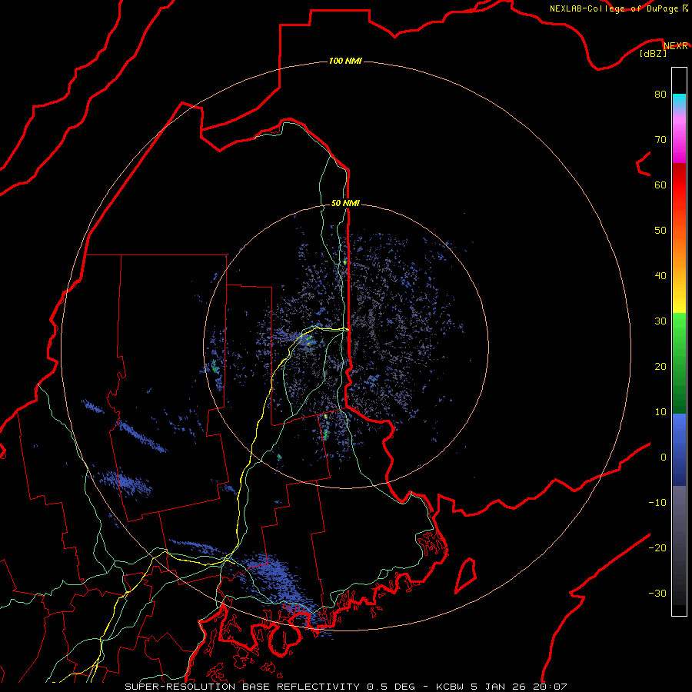
Task: Click the -20 value on the dBZ scale
Action: pyautogui.click(x=657, y=547)
